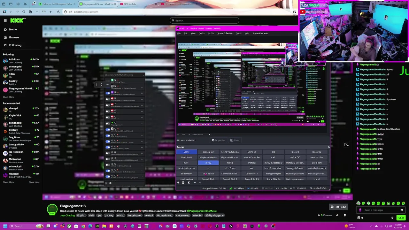409x230 pixels.
Task: Focus the Kick search field
Action: click(204, 20)
